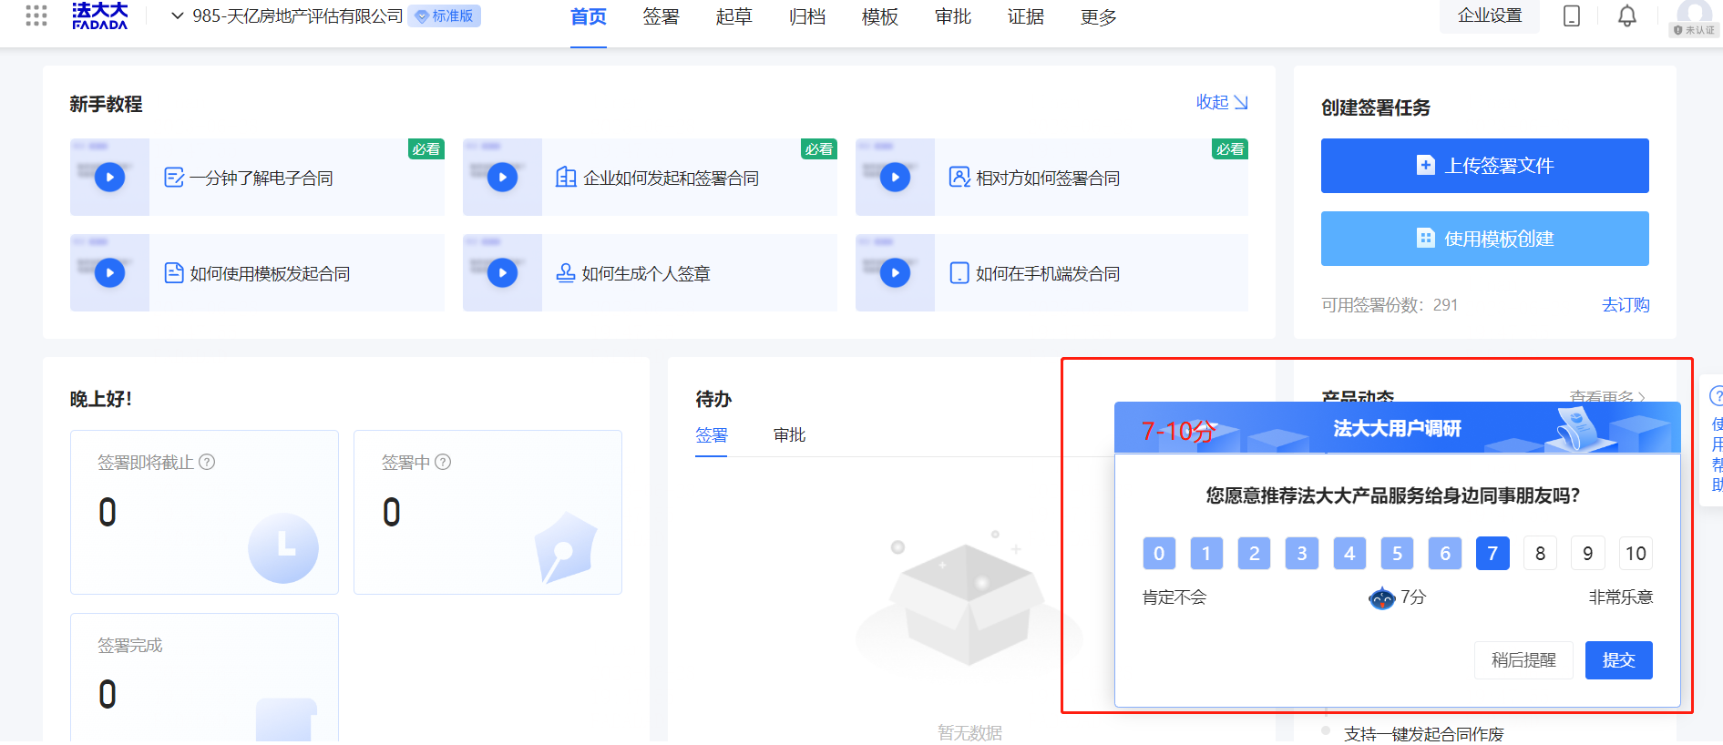The height and width of the screenshot is (745, 1723).
Task: Open the app grid launcher icon
Action: pos(36,15)
